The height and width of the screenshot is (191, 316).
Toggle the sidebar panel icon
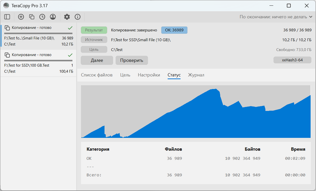point(7,17)
